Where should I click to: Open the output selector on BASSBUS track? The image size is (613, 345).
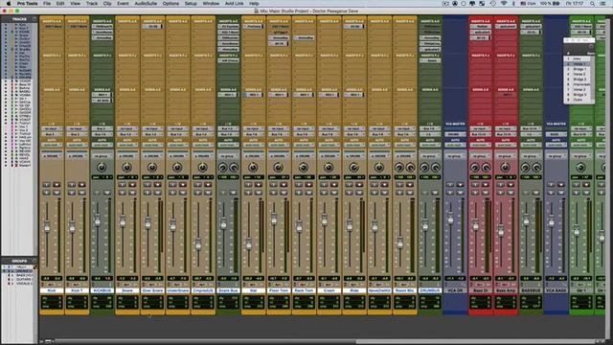point(531,134)
